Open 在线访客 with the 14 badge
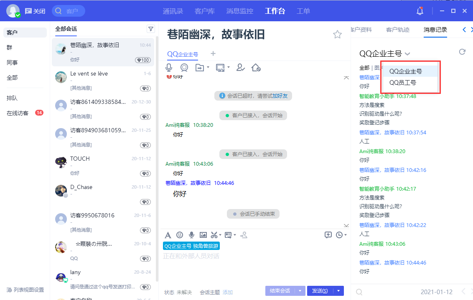Screen dimensions: 473x300 pos(25,113)
